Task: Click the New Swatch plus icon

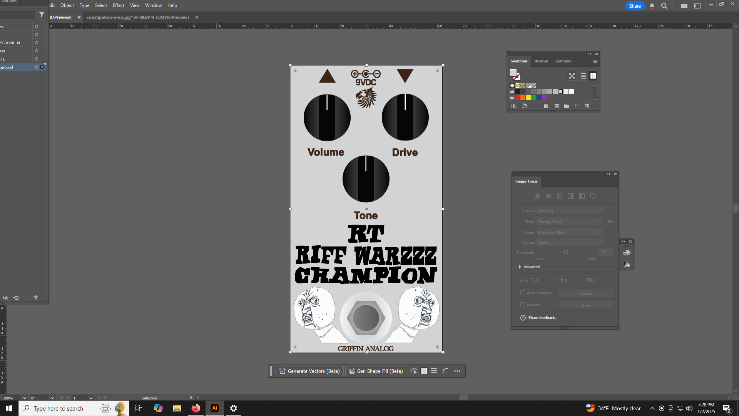Action: [x=577, y=106]
